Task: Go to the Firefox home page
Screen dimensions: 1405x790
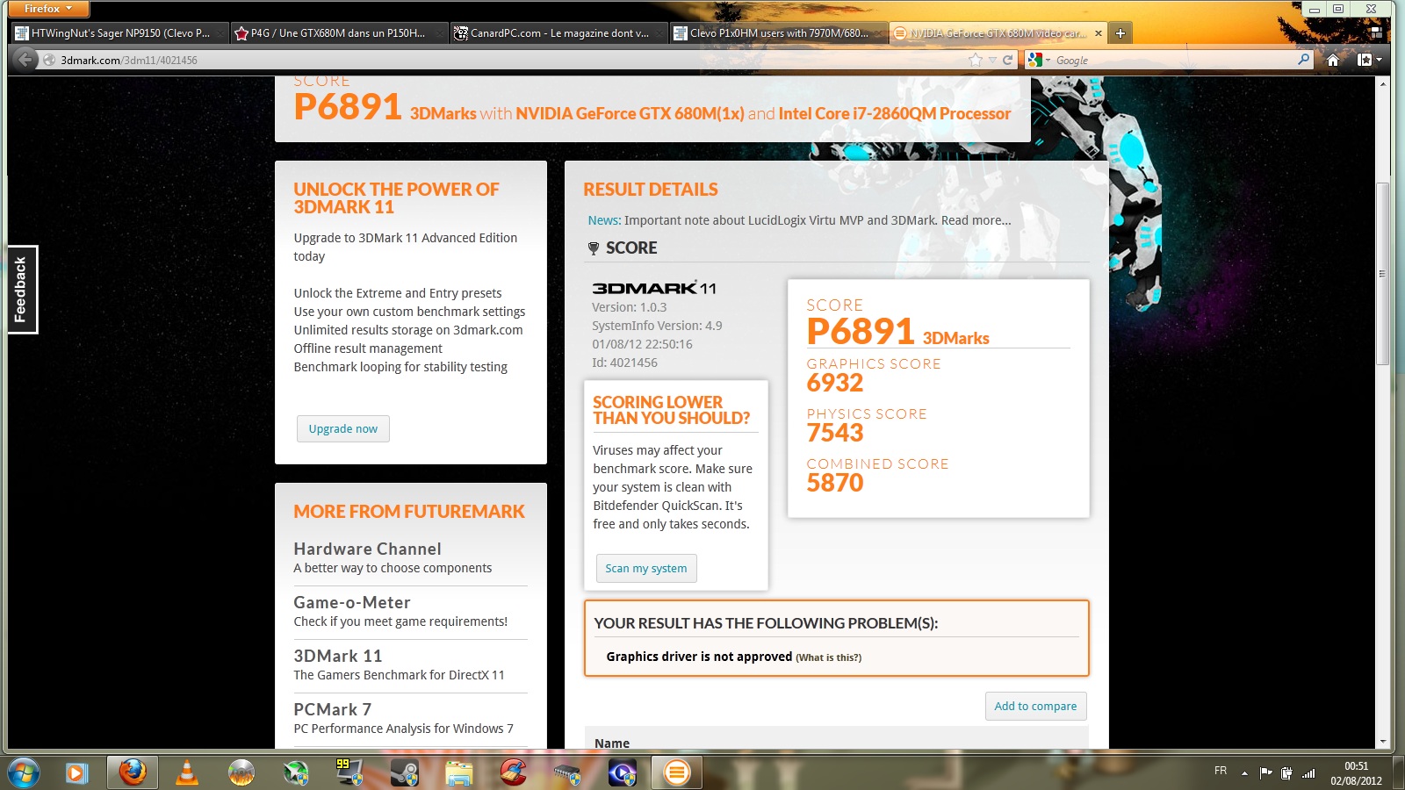Action: [1333, 60]
